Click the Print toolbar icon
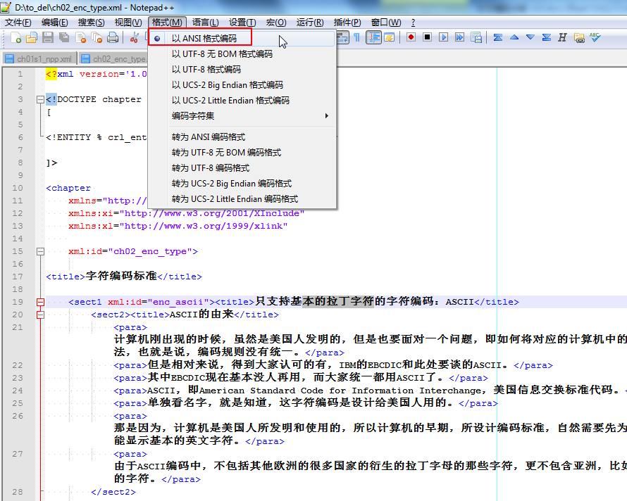The image size is (627, 501). tap(112, 38)
